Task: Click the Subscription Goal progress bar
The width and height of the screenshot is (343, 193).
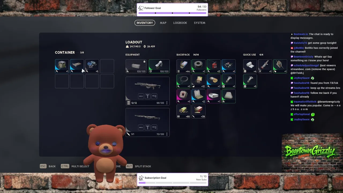Action: (172, 183)
